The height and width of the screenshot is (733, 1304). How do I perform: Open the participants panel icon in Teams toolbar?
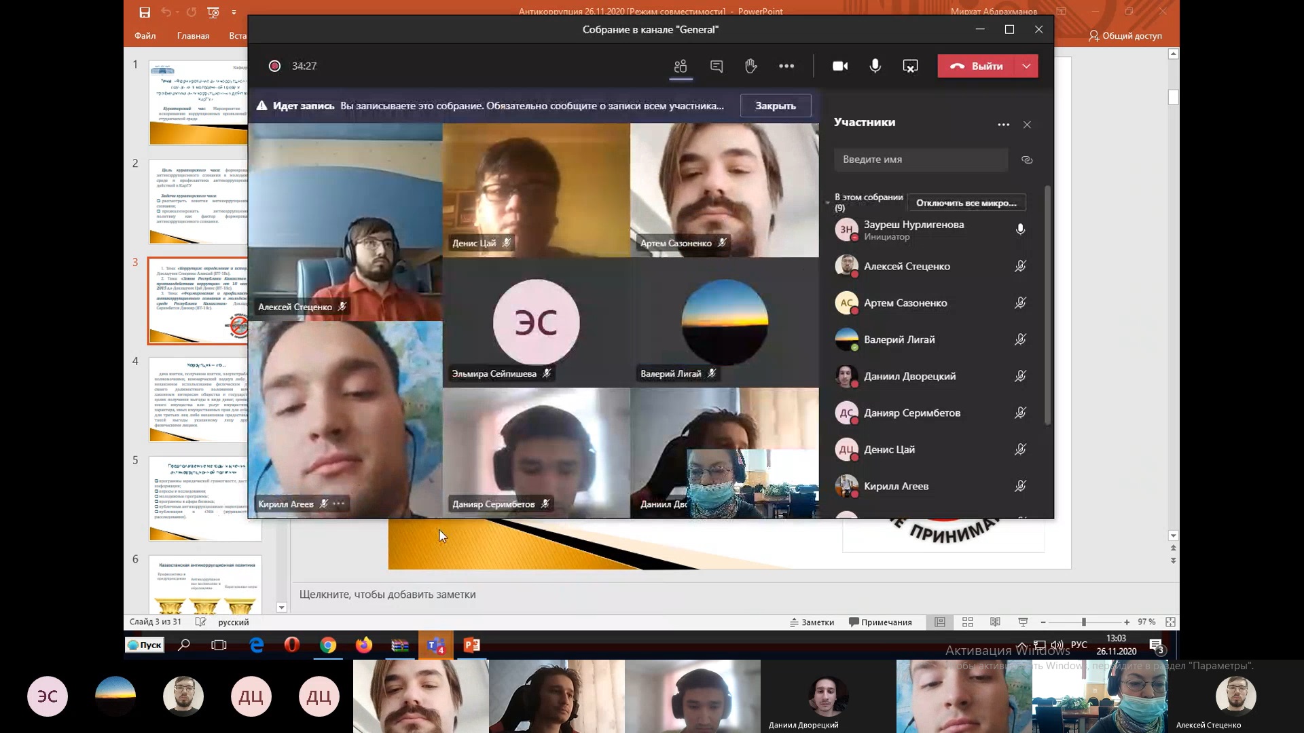pos(681,66)
